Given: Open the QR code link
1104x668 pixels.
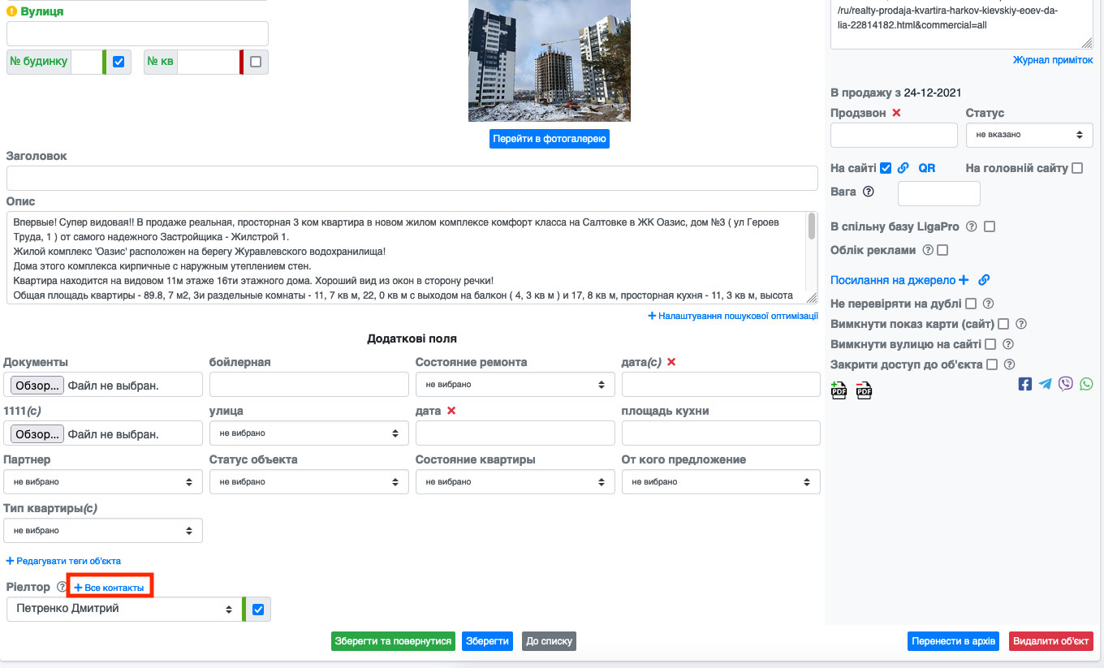Looking at the screenshot, I should tap(927, 168).
